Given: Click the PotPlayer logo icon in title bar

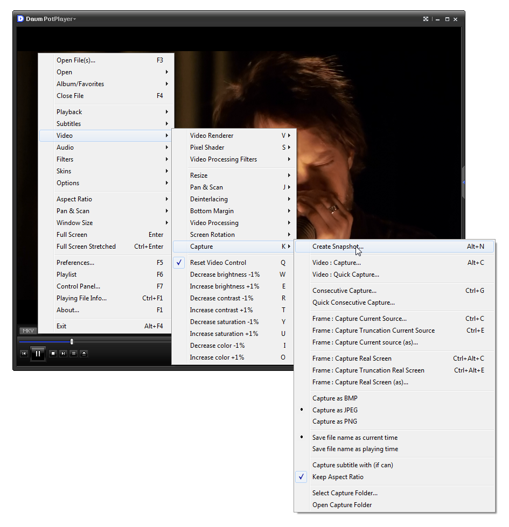Looking at the screenshot, I should click(20, 19).
